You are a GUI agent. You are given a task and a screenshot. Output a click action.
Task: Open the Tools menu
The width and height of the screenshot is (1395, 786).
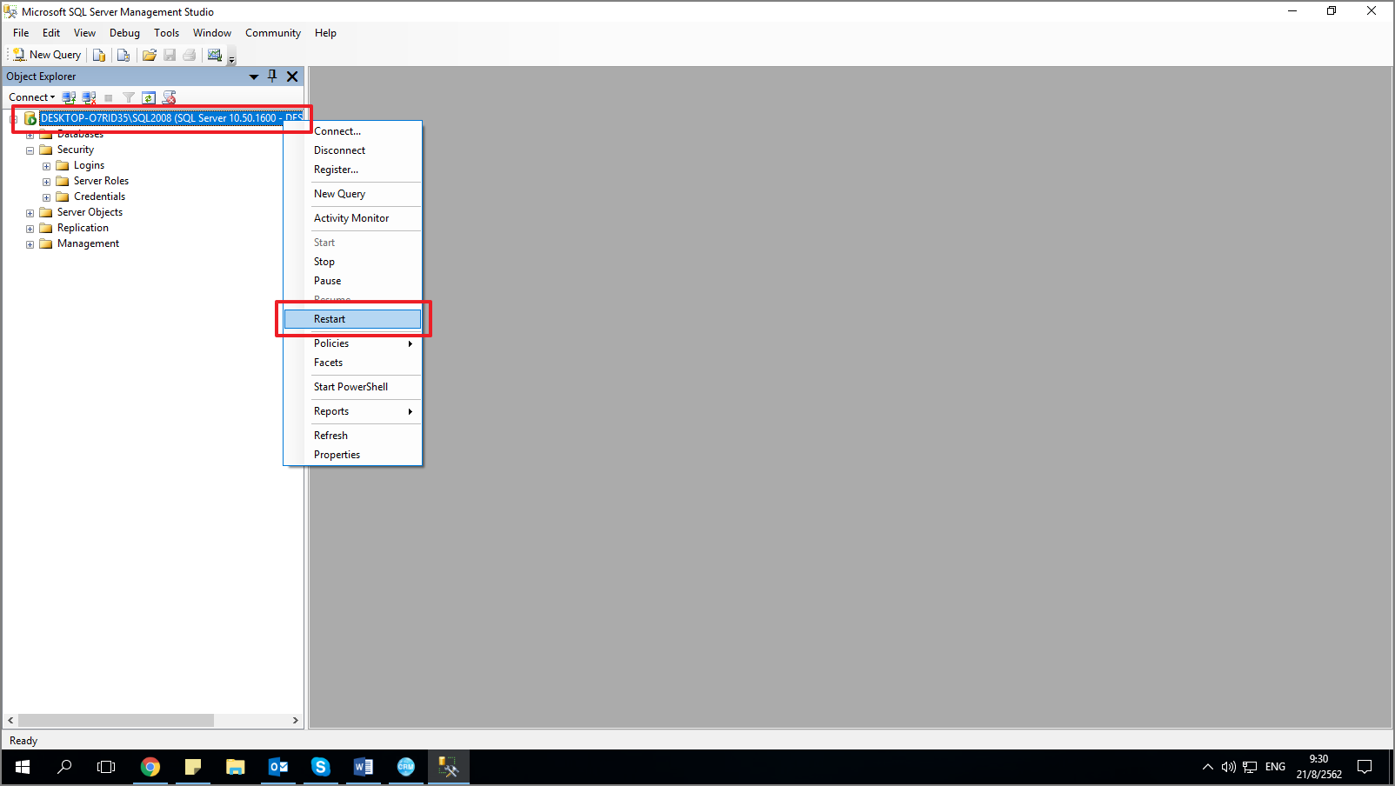click(x=166, y=33)
